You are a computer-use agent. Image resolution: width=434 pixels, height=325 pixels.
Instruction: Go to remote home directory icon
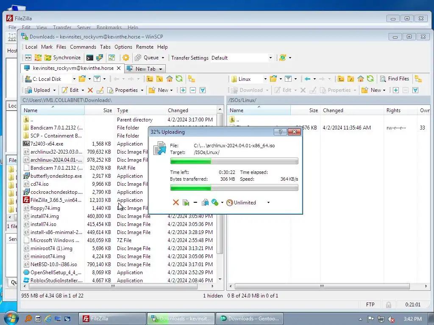tap(360, 79)
